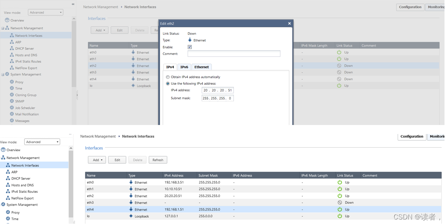The height and width of the screenshot is (224, 446).
Task: Collapse the sidebar with the double-arrow icon
Action: [73, 4]
